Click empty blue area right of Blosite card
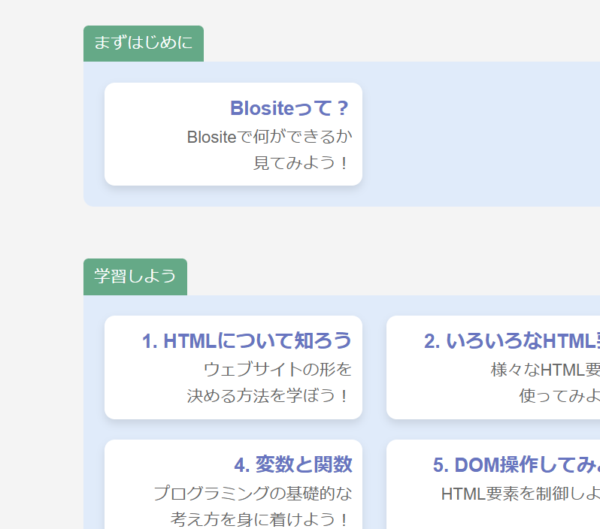Image resolution: width=600 pixels, height=529 pixels. [481, 134]
